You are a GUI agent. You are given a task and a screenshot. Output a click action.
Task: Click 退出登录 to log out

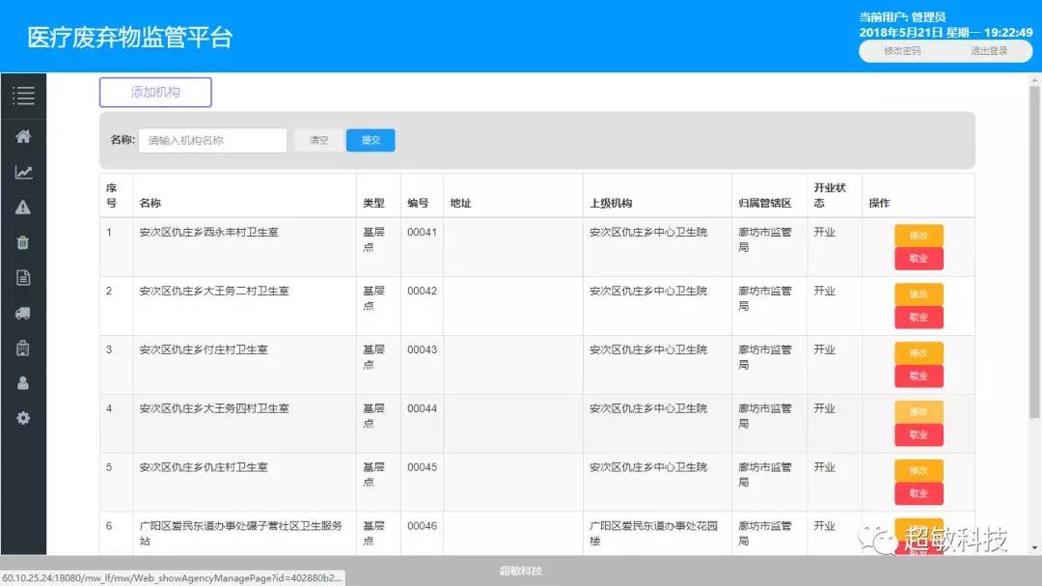click(x=989, y=51)
